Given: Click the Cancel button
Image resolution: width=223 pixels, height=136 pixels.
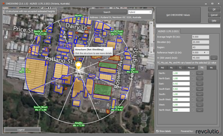Looking at the screenshot, I should (214, 15).
